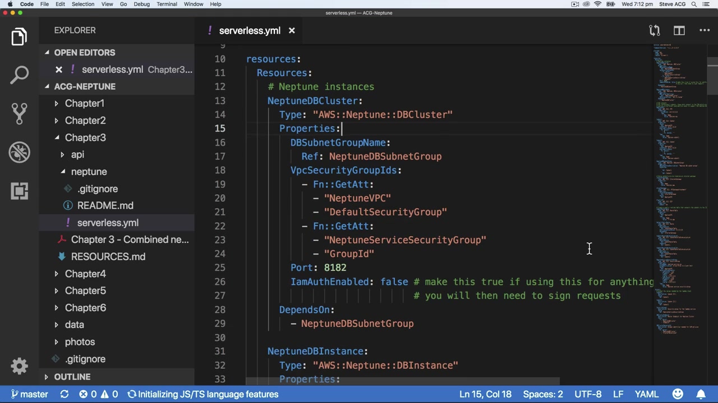
Task: Click the synchronize changes icon
Action: click(x=64, y=394)
